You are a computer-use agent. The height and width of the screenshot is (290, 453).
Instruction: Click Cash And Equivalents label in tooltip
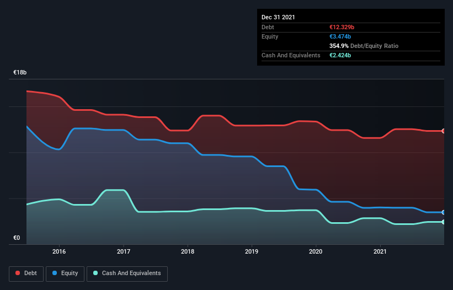pos(291,55)
